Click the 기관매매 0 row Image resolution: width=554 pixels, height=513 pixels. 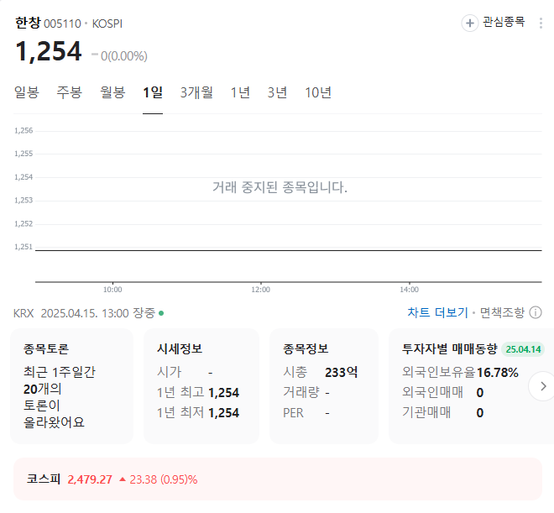click(442, 412)
